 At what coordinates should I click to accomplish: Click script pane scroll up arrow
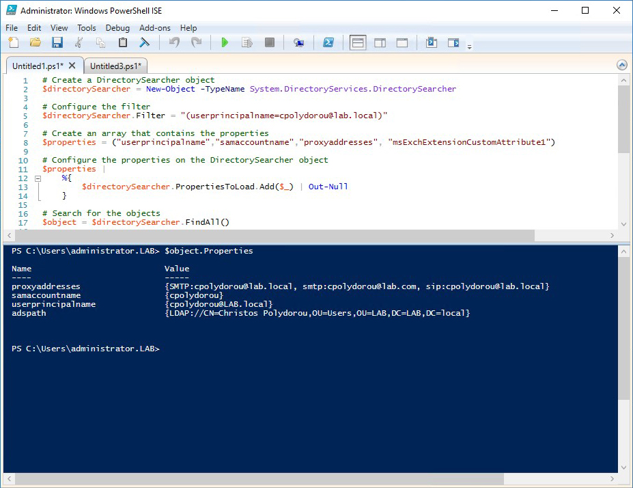pyautogui.click(x=623, y=81)
